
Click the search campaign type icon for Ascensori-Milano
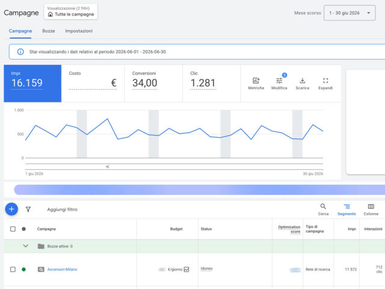[41, 269]
